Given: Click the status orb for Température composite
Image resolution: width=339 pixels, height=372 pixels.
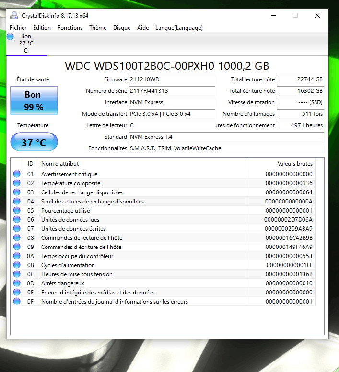Looking at the screenshot, I should coord(17,183).
